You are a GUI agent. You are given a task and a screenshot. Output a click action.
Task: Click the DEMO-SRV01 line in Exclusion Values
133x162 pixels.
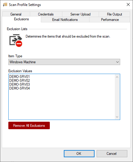click(x=19, y=77)
